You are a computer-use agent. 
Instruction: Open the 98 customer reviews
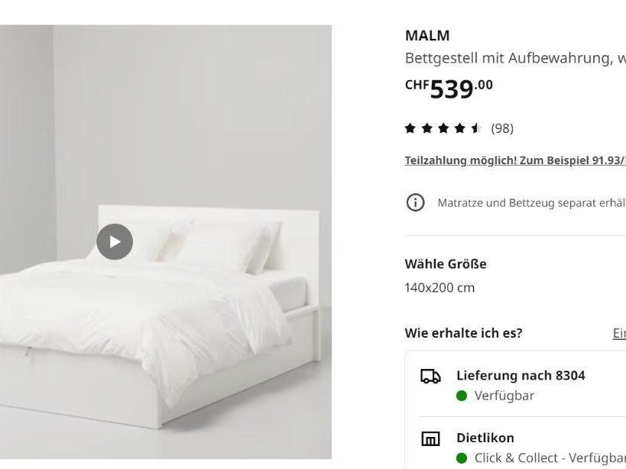[x=504, y=128]
